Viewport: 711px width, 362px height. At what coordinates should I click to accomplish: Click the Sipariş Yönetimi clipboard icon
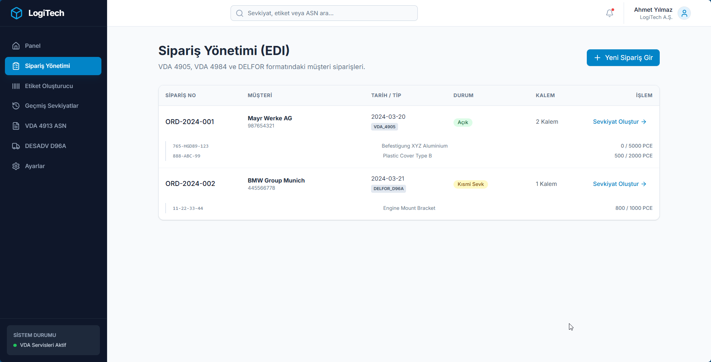tap(16, 66)
